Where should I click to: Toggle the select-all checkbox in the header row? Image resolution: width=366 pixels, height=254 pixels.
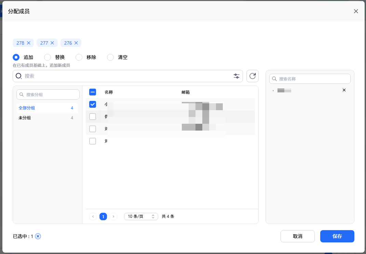click(92, 92)
